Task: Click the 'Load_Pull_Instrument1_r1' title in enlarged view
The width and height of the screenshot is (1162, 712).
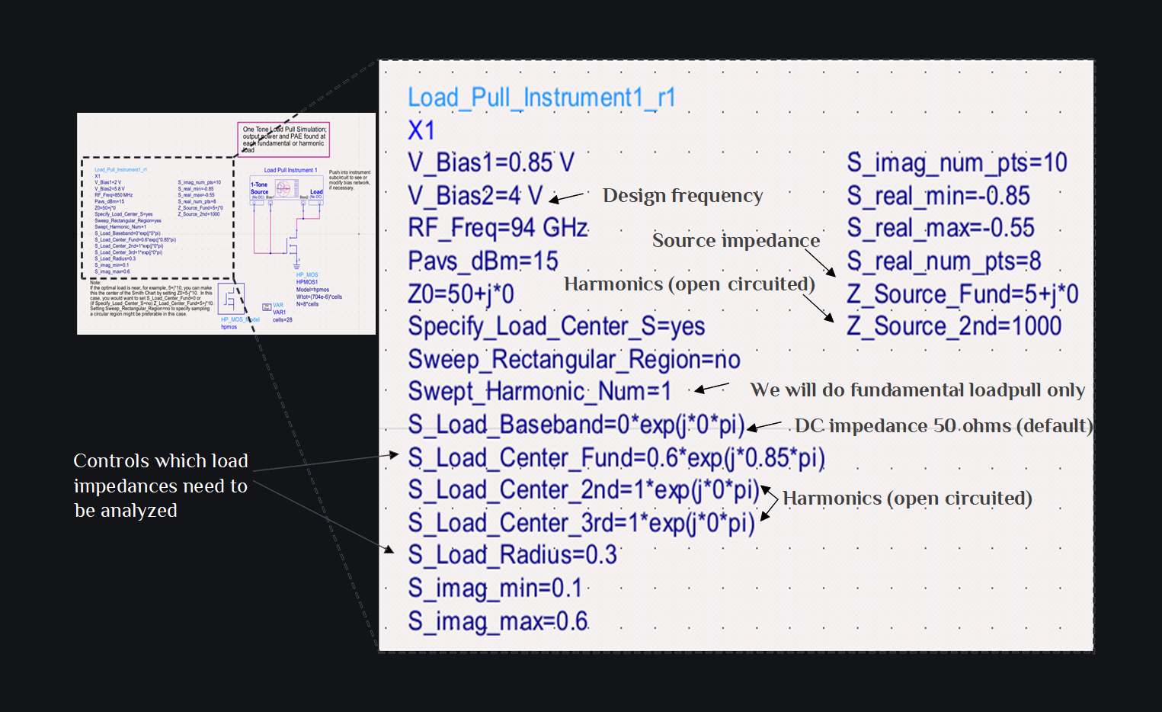Action: click(x=541, y=98)
